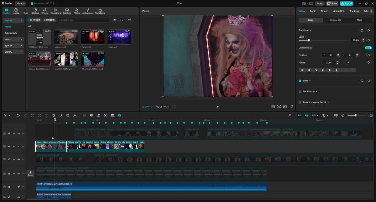376x202 pixels.
Task: Expand the Yours sidebar section
Action: (x=13, y=39)
